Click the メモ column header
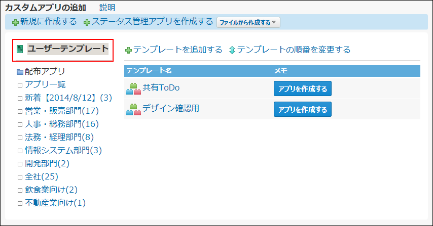Image resolution: width=433 pixels, height=226 pixels. pyautogui.click(x=281, y=71)
